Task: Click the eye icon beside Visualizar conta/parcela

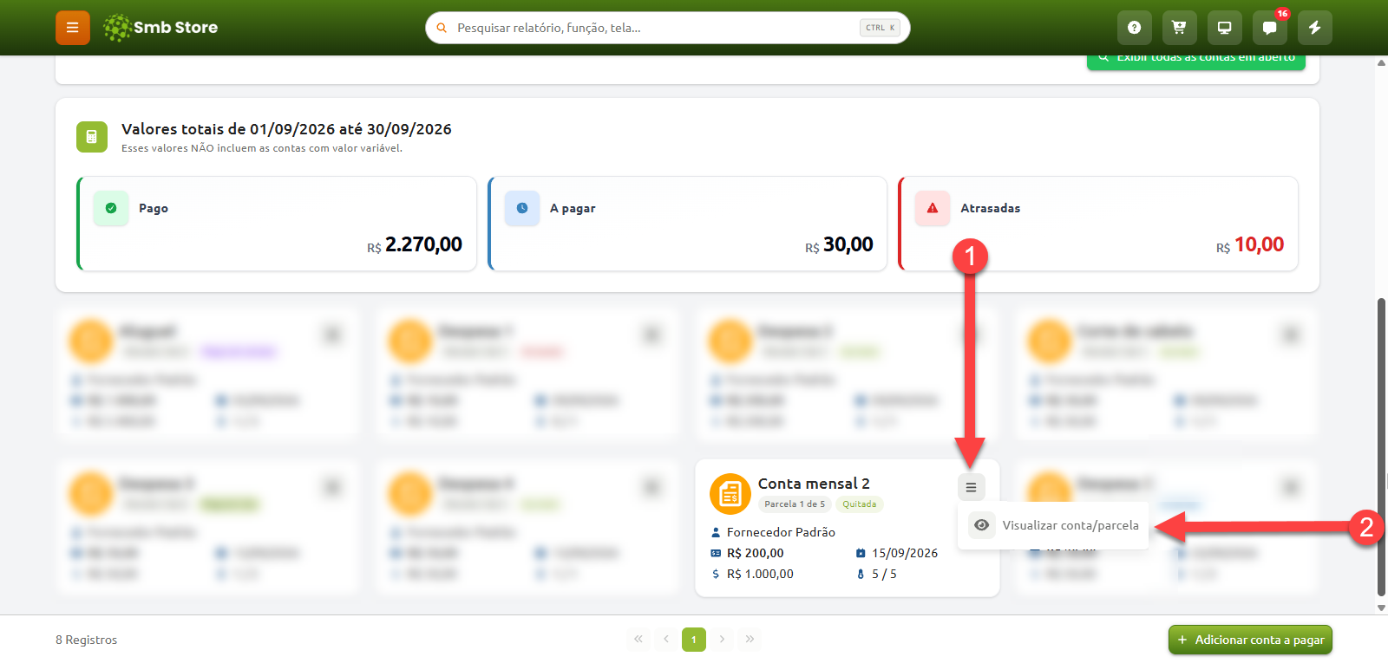Action: coord(981,525)
